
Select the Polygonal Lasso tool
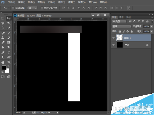[x=3, y=23]
